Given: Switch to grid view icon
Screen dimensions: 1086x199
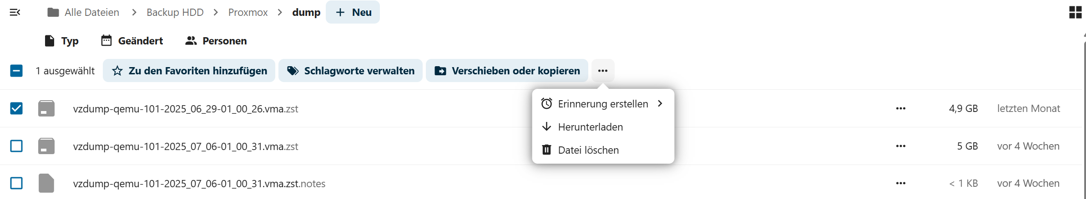Looking at the screenshot, I should click(x=1075, y=12).
